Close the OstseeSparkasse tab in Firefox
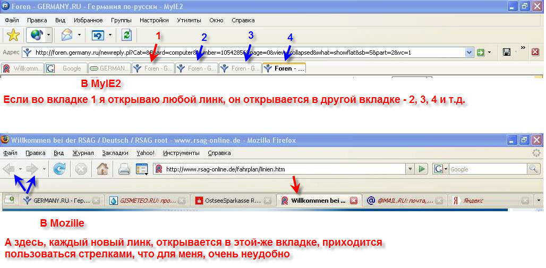The width and height of the screenshot is (546, 268). pos(268,201)
